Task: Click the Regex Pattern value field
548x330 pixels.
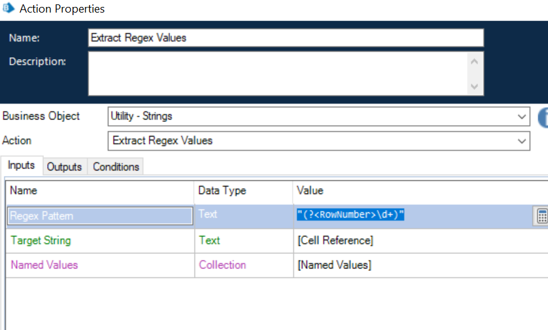Action: tap(411, 216)
